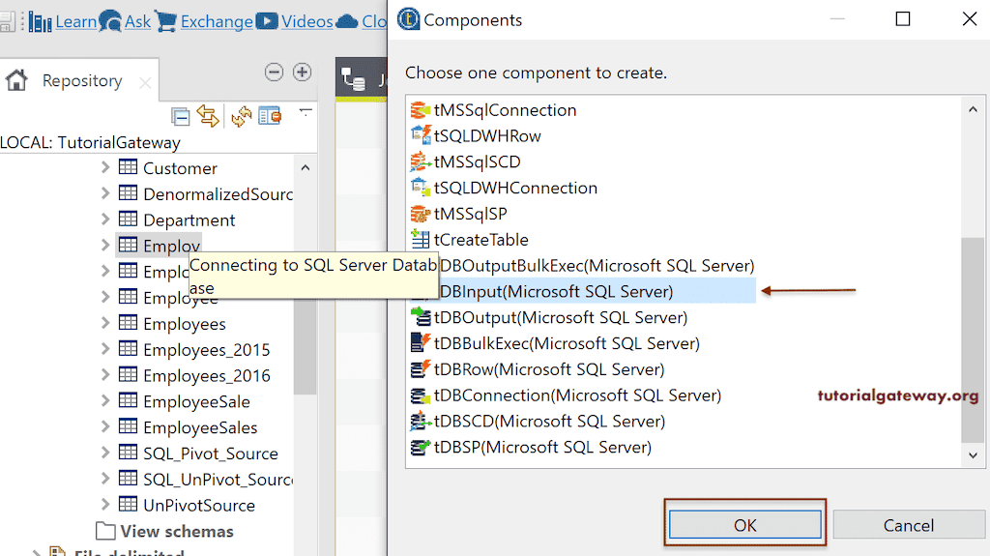The image size is (990, 556).
Task: Click the Repository home icon
Action: (x=16, y=81)
